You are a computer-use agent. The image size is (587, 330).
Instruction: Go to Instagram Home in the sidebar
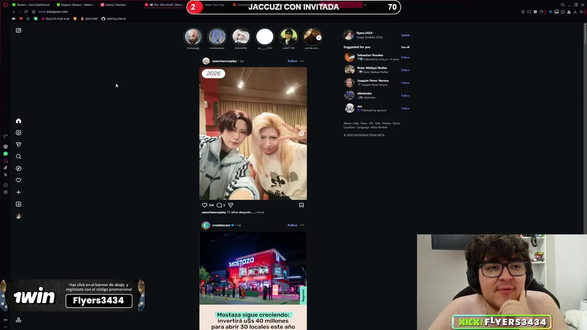pyautogui.click(x=18, y=121)
